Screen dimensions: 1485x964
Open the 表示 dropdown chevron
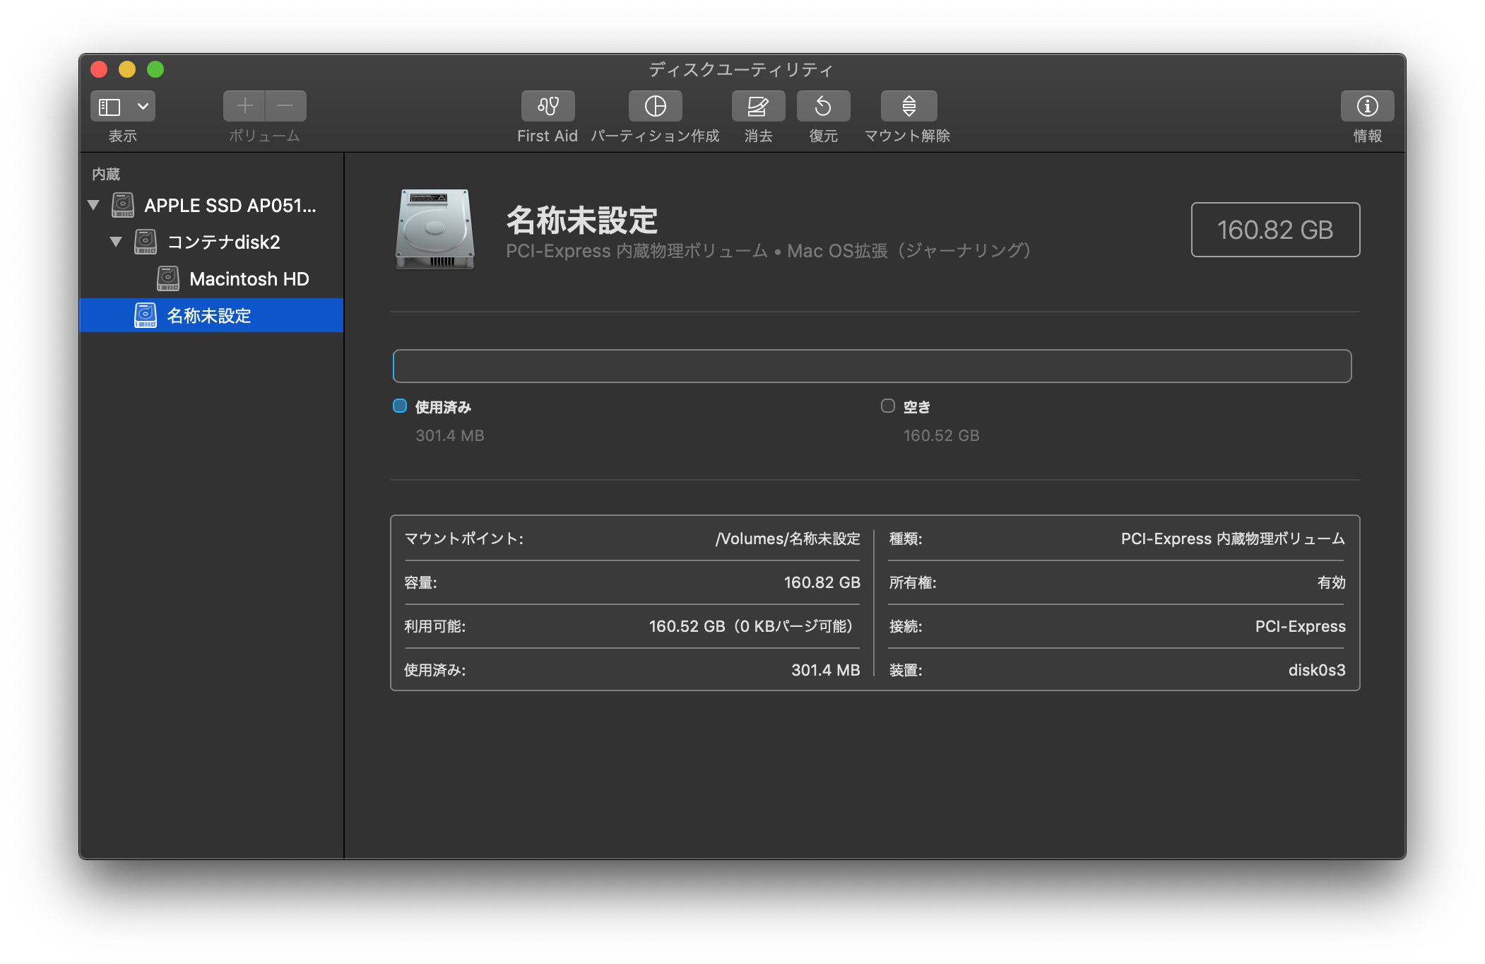[143, 107]
